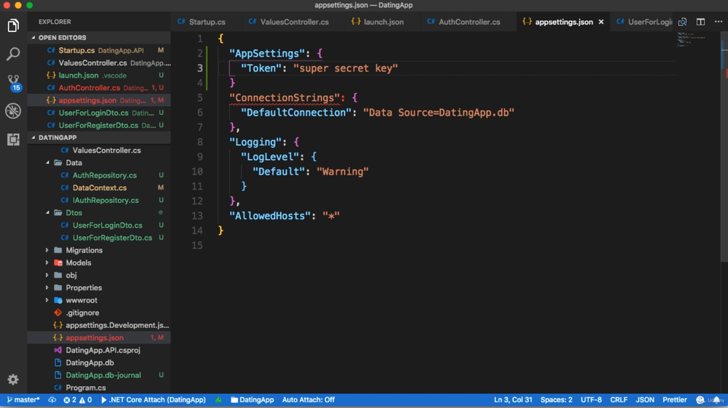The height and width of the screenshot is (408, 728).
Task: Open the Explorer view icon
Action: [13, 25]
